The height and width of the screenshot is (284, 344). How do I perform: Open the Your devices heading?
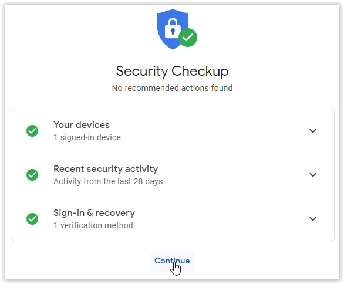[x=82, y=125]
